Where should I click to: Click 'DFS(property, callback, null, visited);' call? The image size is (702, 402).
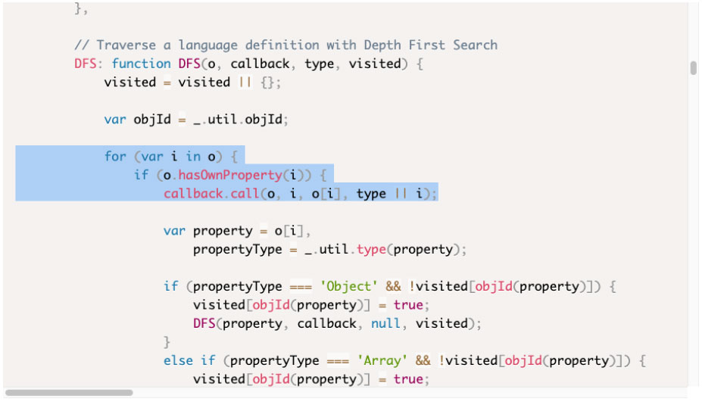click(x=337, y=324)
